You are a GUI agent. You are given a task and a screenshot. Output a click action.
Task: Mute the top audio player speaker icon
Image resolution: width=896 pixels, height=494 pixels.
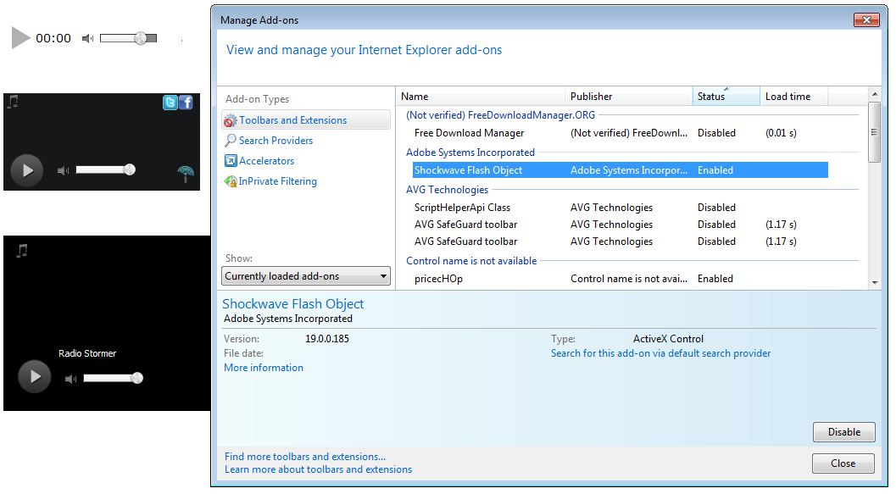coord(87,38)
